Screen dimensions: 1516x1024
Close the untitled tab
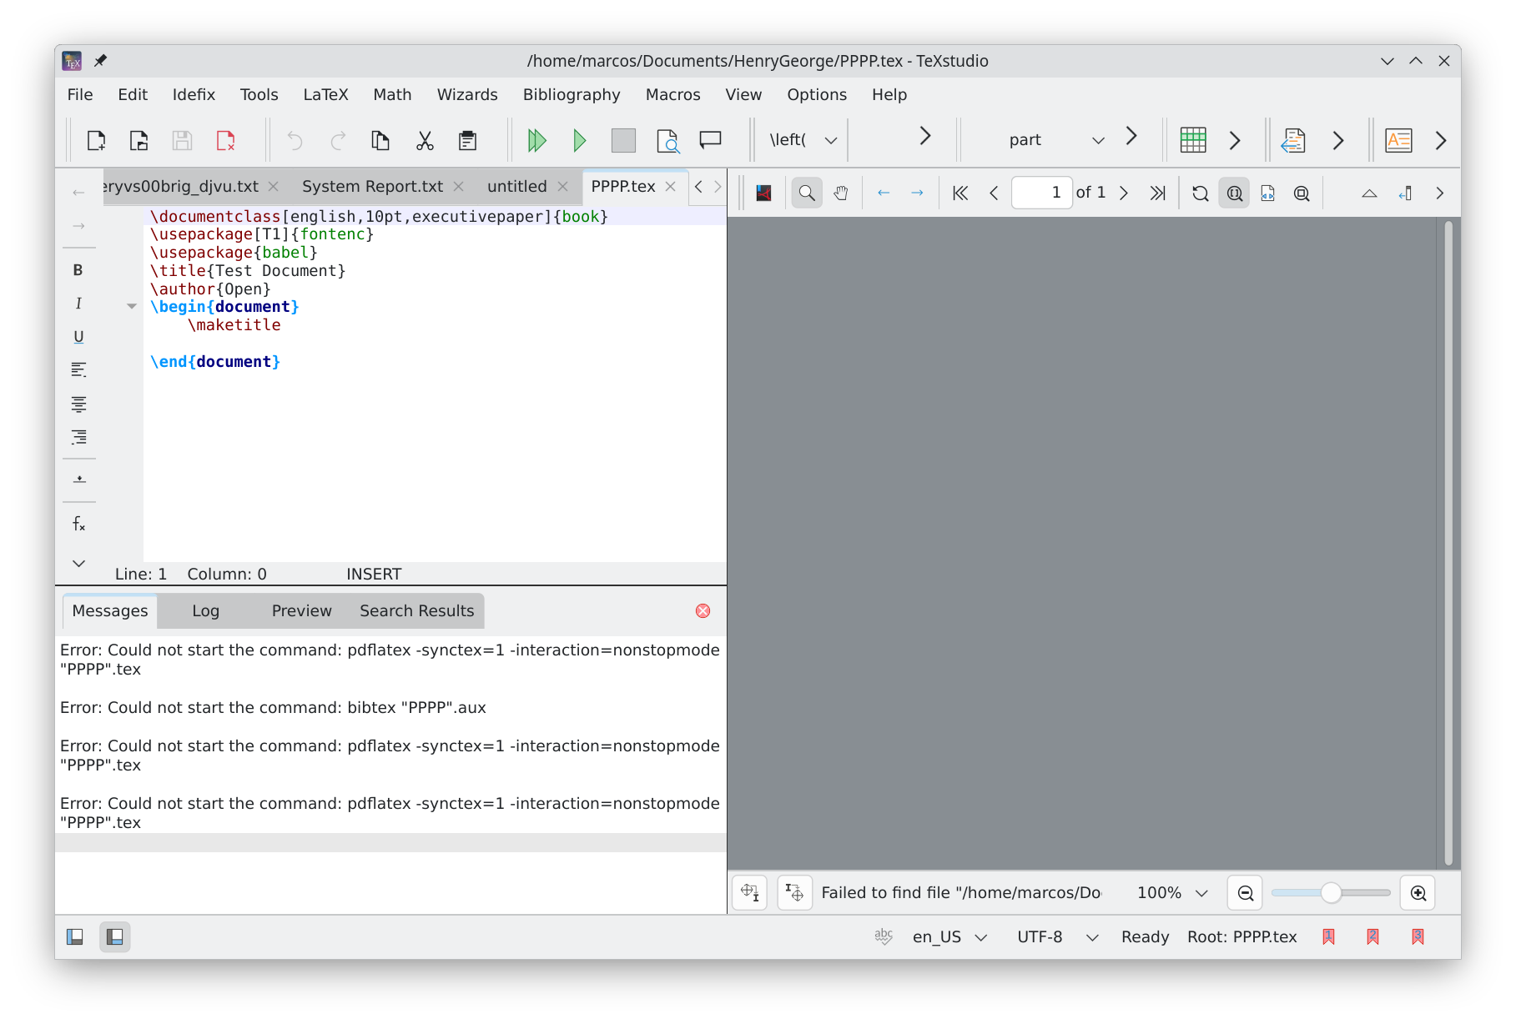(563, 187)
